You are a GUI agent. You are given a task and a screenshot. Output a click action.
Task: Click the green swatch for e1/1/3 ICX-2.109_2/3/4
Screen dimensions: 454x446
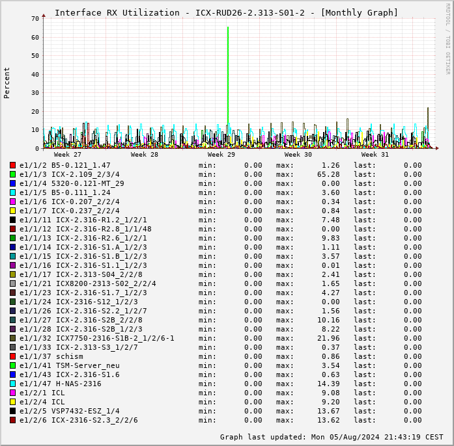point(12,174)
